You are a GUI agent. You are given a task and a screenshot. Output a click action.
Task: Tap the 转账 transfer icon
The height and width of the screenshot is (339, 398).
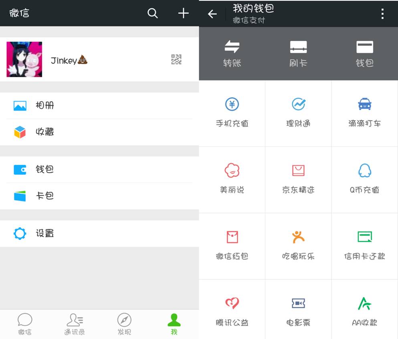click(x=232, y=47)
